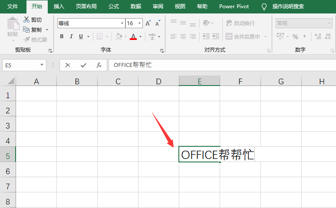Viewport: 336px width, 208px height.
Task: Click the Copy (复制) icon
Action: click(x=26, y=30)
